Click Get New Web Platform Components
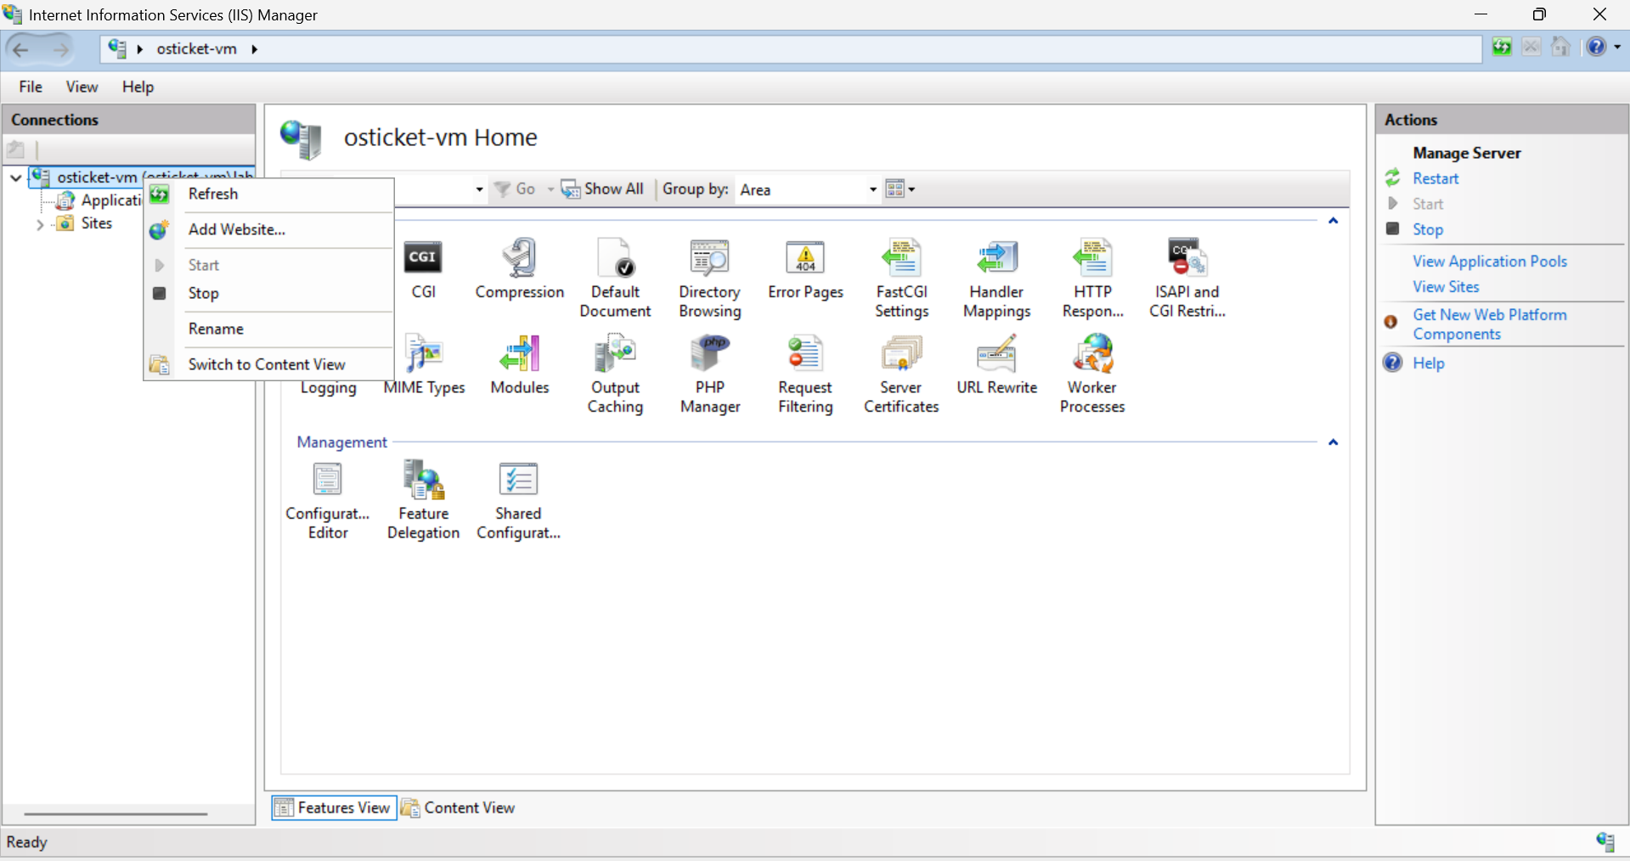 coord(1490,324)
